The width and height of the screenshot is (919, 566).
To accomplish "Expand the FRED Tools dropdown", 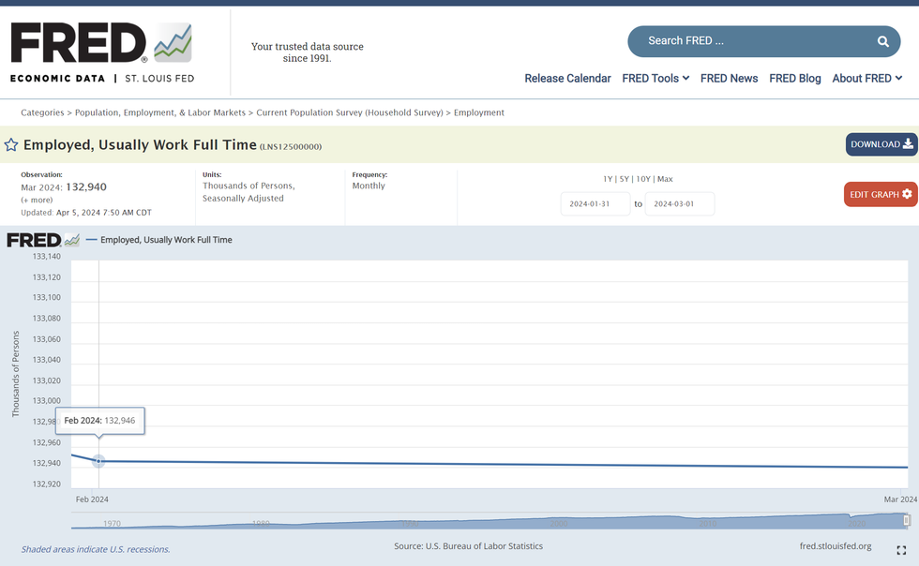I will (655, 79).
